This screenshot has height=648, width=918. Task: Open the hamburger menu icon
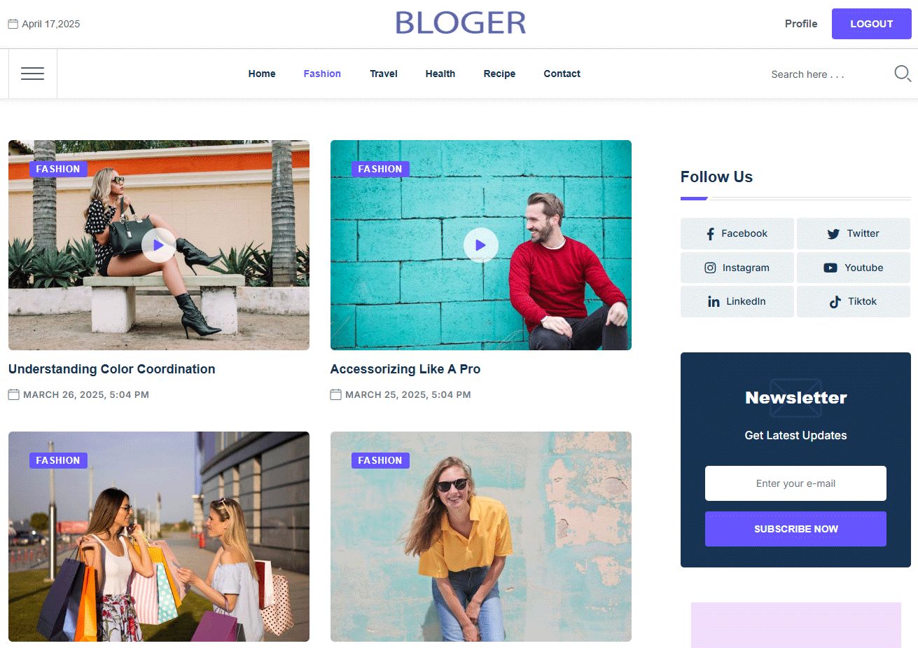[32, 74]
